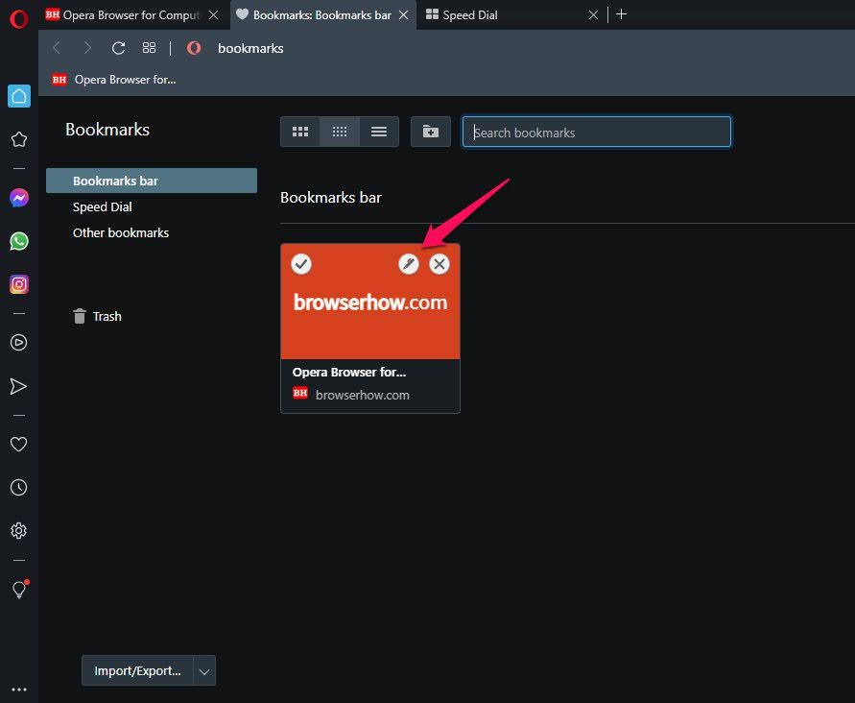Toggle the checkmark on the browserhow bookmark
855x703 pixels.
pyautogui.click(x=301, y=264)
